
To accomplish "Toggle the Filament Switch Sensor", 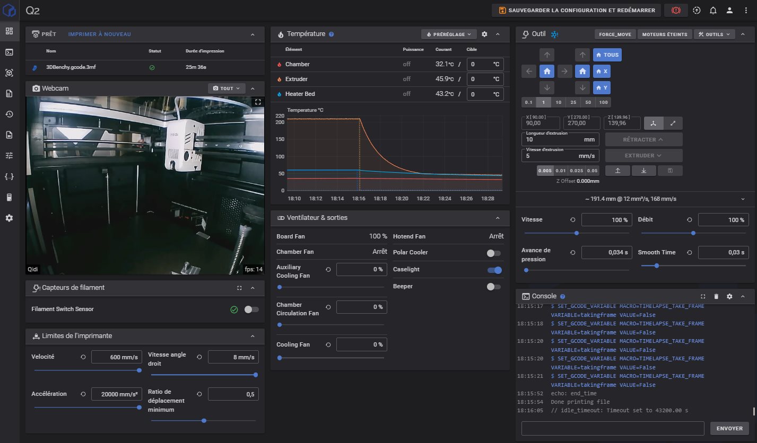I will point(251,309).
